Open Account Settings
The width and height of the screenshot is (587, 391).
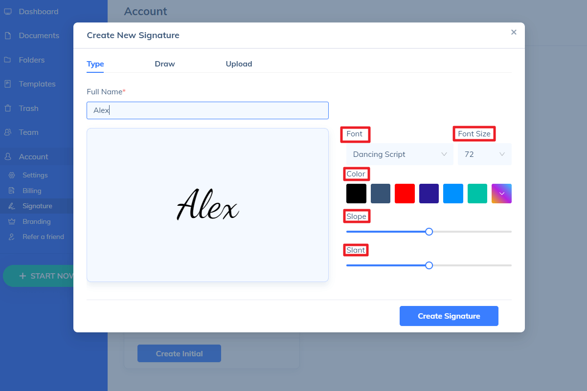coord(35,175)
